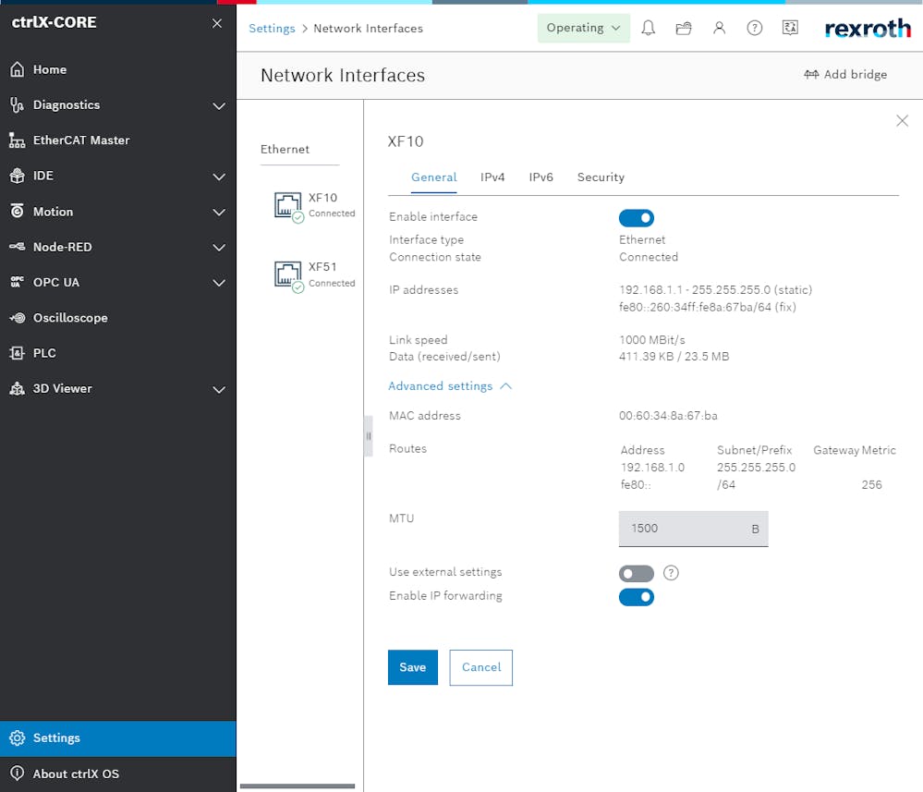The width and height of the screenshot is (923, 792).
Task: Click the Link speed value 1000 MBit/s
Action: coord(651,340)
